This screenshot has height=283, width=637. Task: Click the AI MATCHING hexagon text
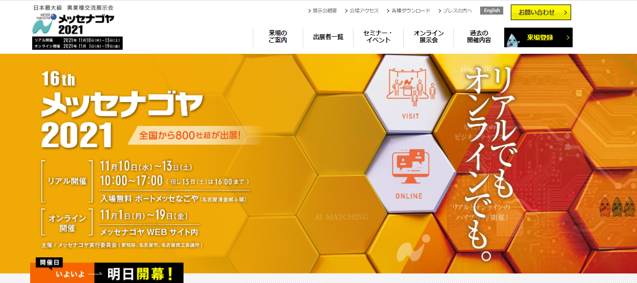341,217
